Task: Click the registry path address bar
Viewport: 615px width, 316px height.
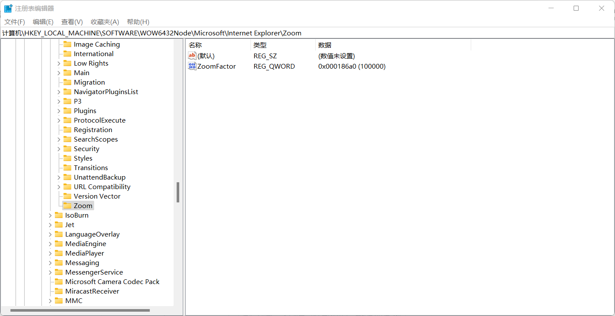Action: pyautogui.click(x=307, y=33)
